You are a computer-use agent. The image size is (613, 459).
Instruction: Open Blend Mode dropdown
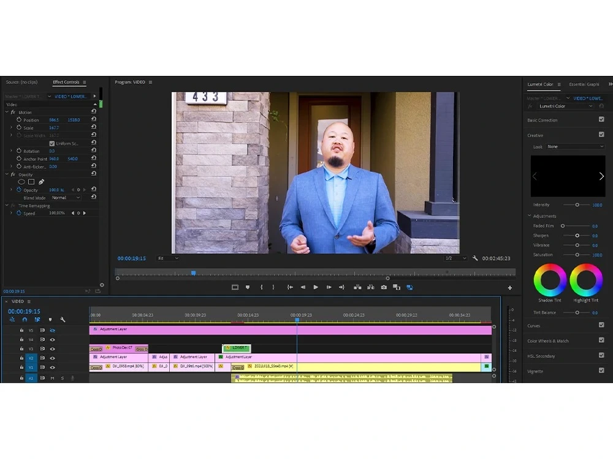tap(66, 198)
